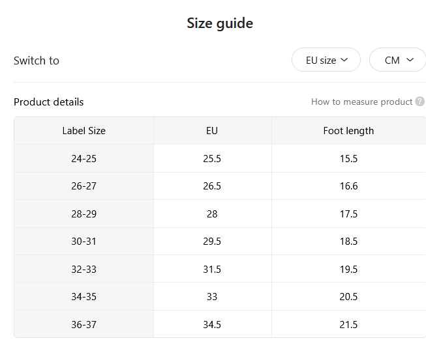Open the EU size dropdown
This screenshot has height=347, width=426.
click(x=326, y=60)
